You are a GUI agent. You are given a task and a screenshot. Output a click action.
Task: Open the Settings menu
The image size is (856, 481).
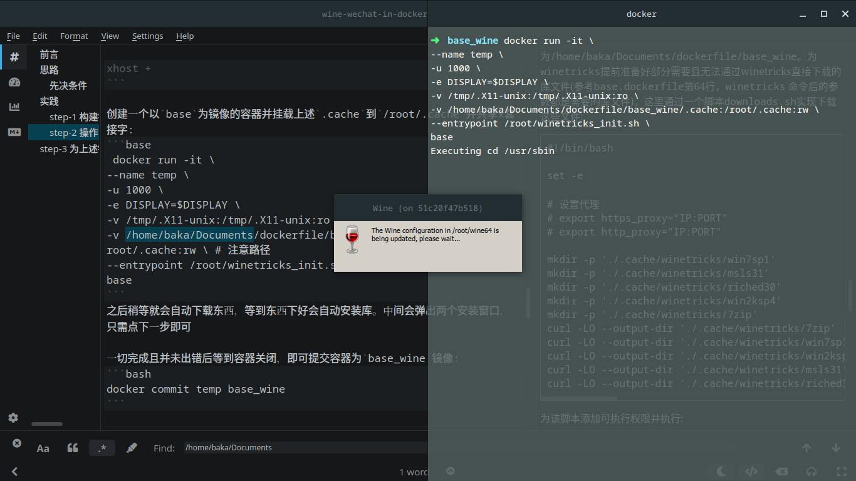tap(147, 36)
